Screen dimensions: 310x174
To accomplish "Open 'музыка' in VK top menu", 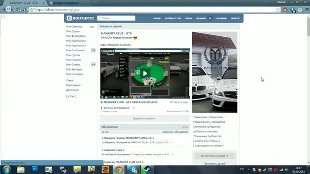I will pyautogui.click(x=201, y=18).
